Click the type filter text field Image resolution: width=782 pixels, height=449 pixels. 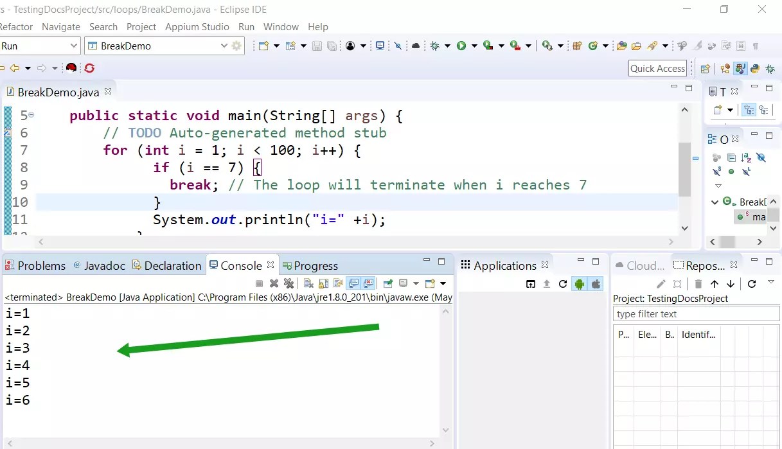(697, 313)
